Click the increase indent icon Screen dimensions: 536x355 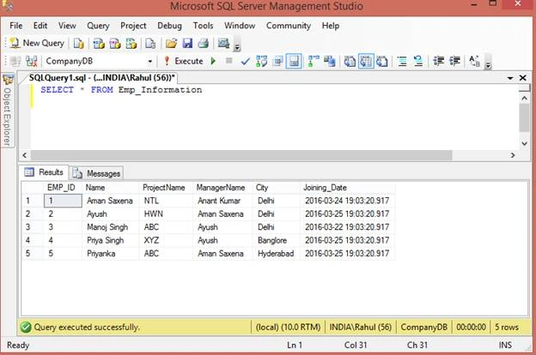point(454,61)
